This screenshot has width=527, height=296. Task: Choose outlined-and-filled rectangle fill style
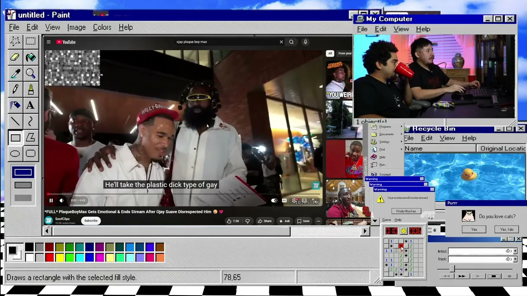pyautogui.click(x=23, y=185)
